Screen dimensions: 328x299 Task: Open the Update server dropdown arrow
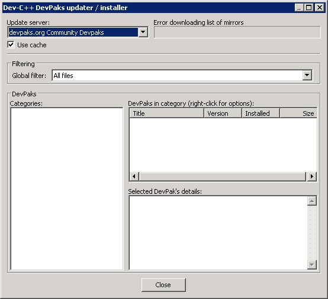point(143,32)
